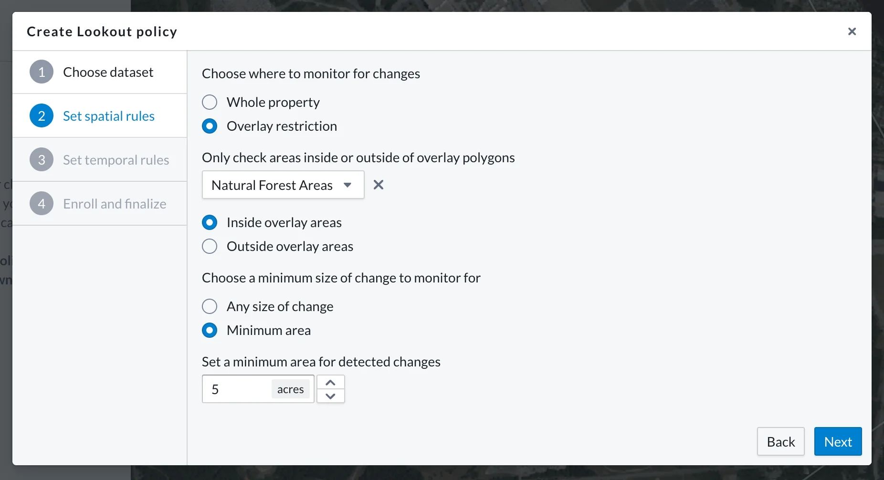
Task: Increase minimum area with up arrow
Action: pos(330,382)
